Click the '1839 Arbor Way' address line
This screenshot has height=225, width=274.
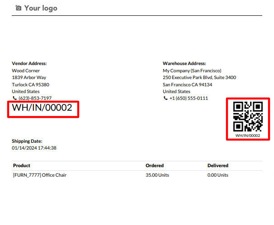pos(29,78)
